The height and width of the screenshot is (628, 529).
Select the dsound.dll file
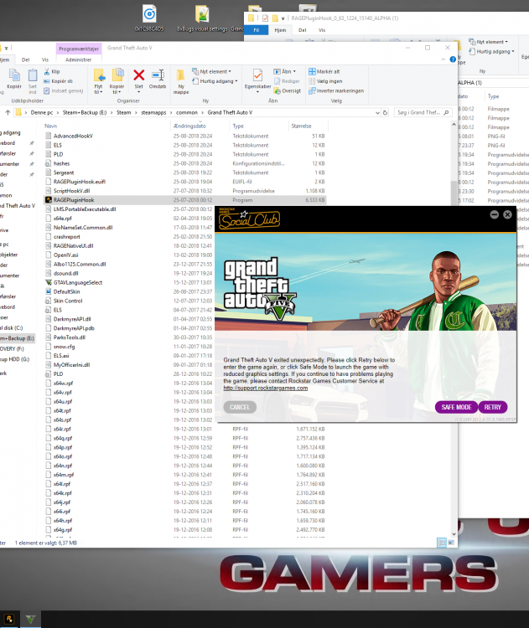pyautogui.click(x=65, y=273)
